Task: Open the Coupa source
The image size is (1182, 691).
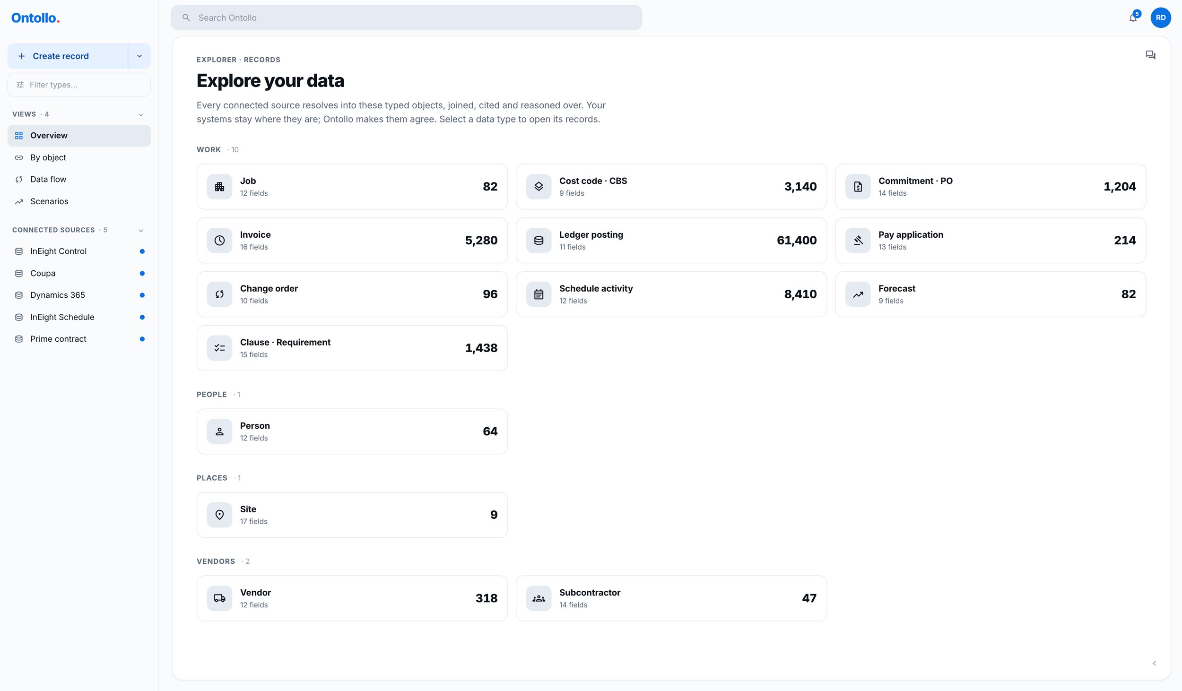Action: [x=79, y=274]
